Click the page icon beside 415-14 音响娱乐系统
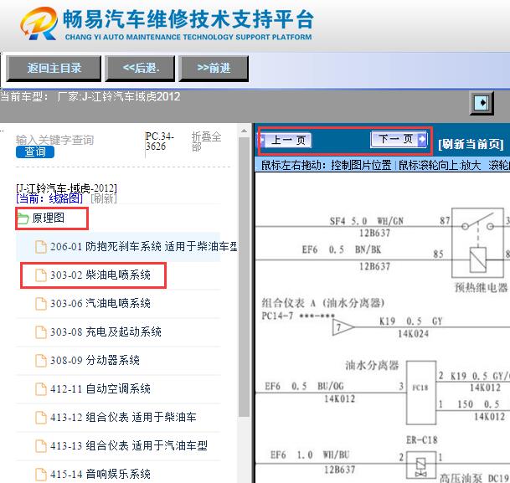This screenshot has width=510, height=483. click(x=41, y=475)
